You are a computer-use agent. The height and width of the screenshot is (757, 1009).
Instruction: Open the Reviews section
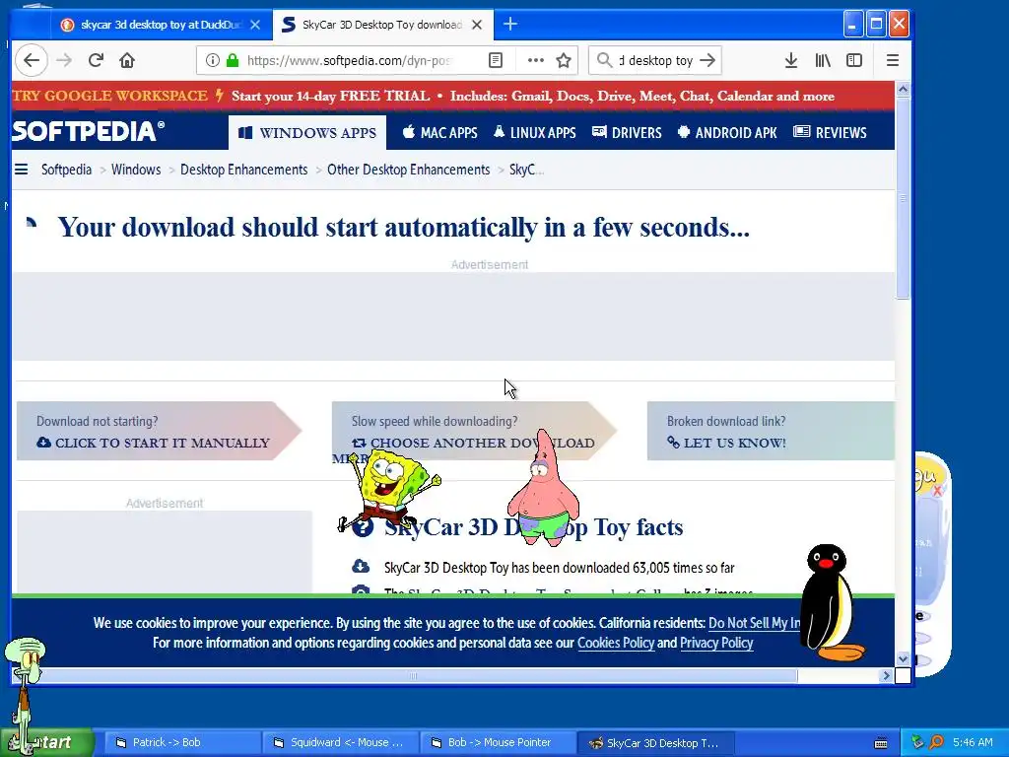point(830,133)
